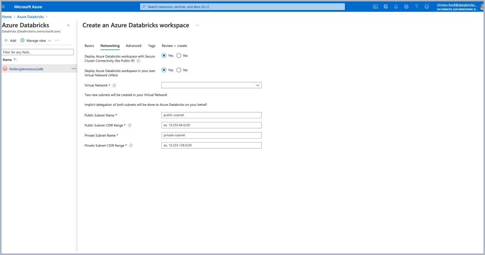485x255 pixels.
Task: Open the Azure portal hamburger menu
Action: pyautogui.click(x=3, y=7)
